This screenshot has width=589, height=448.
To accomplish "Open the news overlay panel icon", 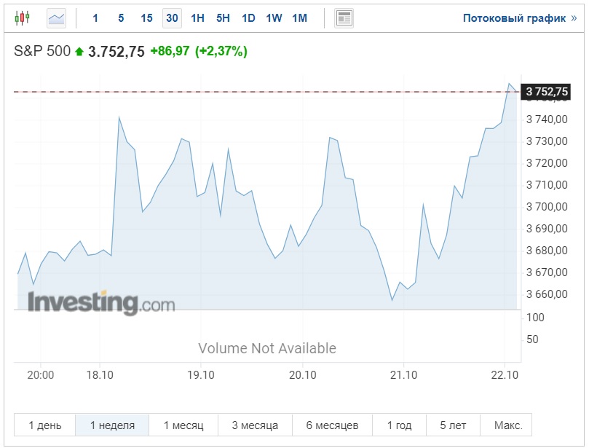I will coord(344,18).
